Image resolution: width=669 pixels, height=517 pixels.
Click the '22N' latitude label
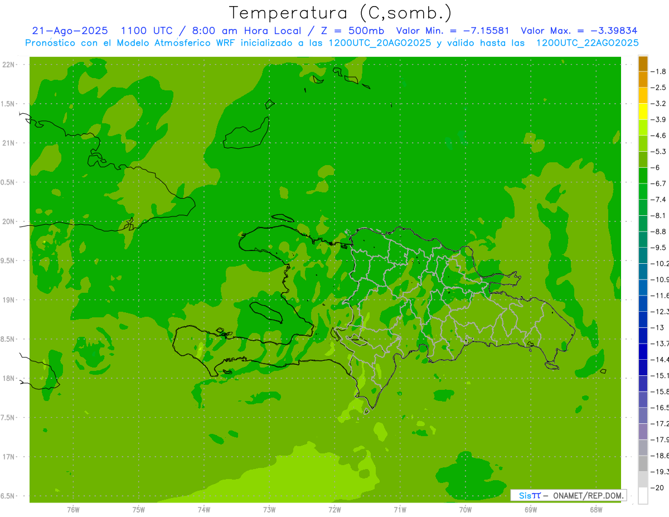click(x=8, y=65)
